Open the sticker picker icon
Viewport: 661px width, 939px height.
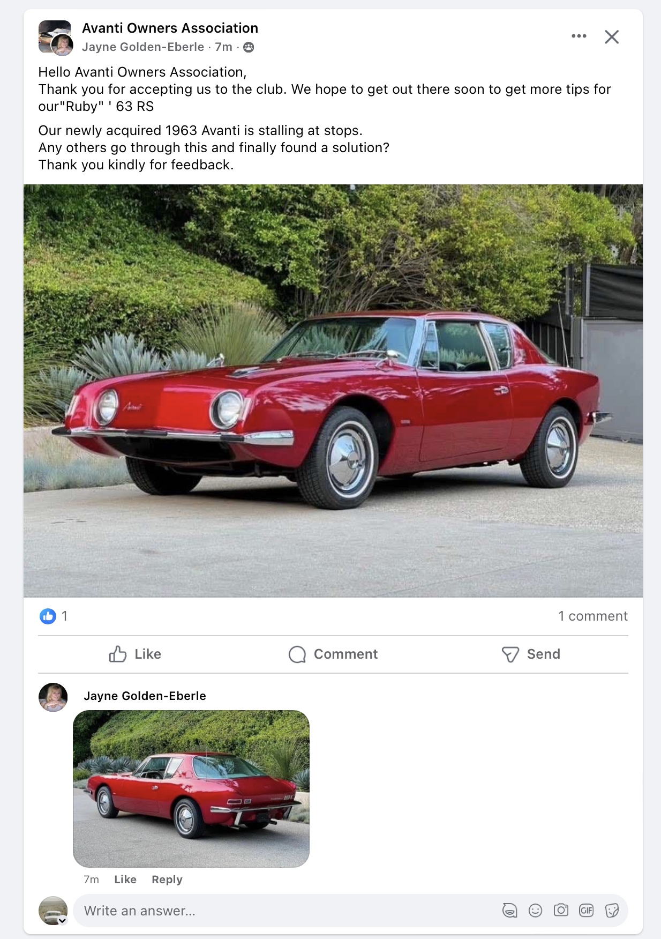[612, 910]
